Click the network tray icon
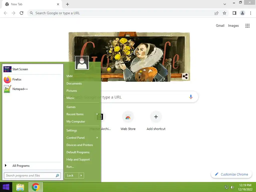The image size is (256, 192). (226, 187)
